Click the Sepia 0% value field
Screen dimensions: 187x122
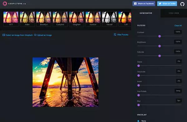coord(179,61)
